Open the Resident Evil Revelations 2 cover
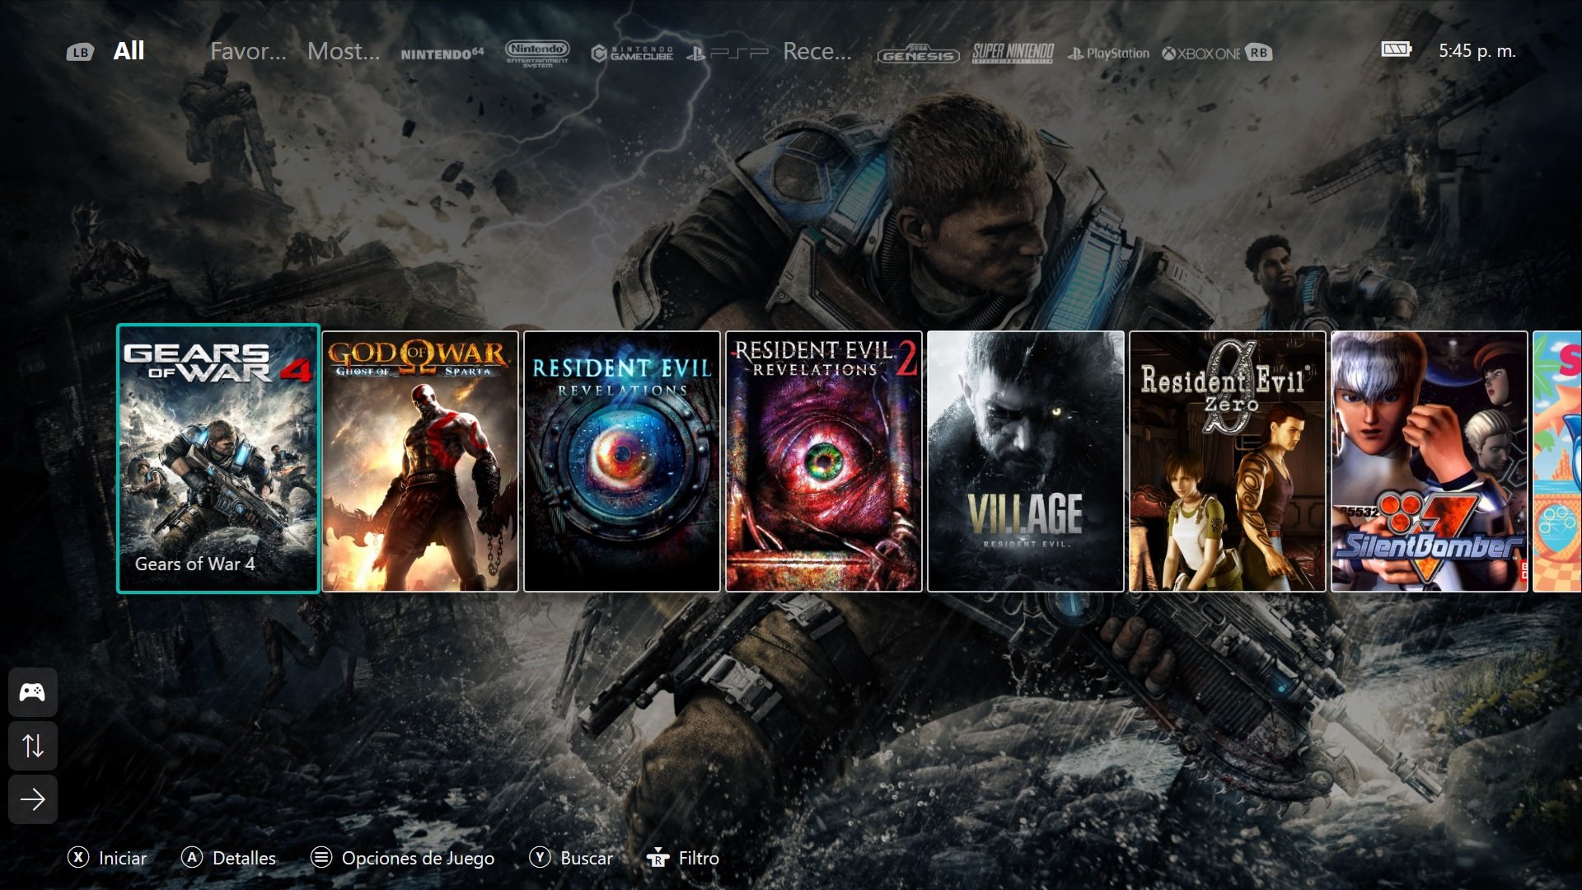Screen dimensions: 1582x890 [x=824, y=461]
